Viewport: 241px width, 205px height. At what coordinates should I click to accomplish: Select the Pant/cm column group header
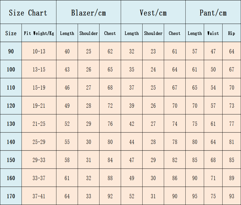click(x=213, y=12)
